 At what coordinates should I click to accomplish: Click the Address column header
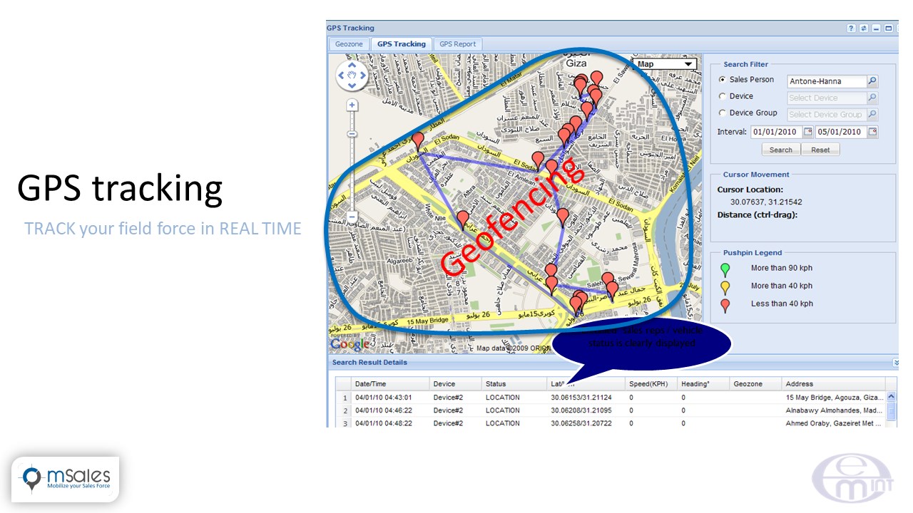click(833, 384)
